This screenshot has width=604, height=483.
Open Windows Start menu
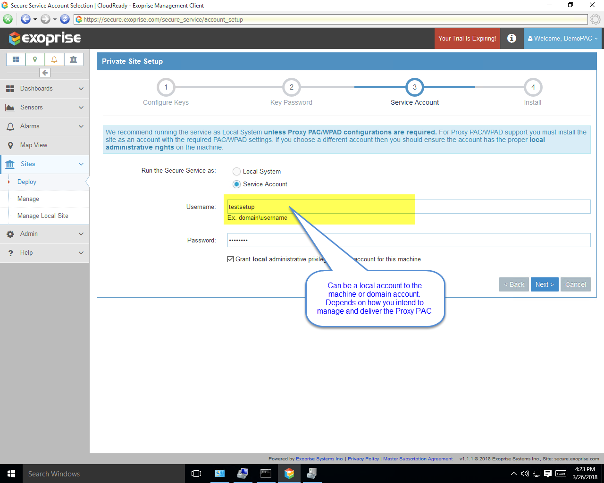[x=11, y=474]
